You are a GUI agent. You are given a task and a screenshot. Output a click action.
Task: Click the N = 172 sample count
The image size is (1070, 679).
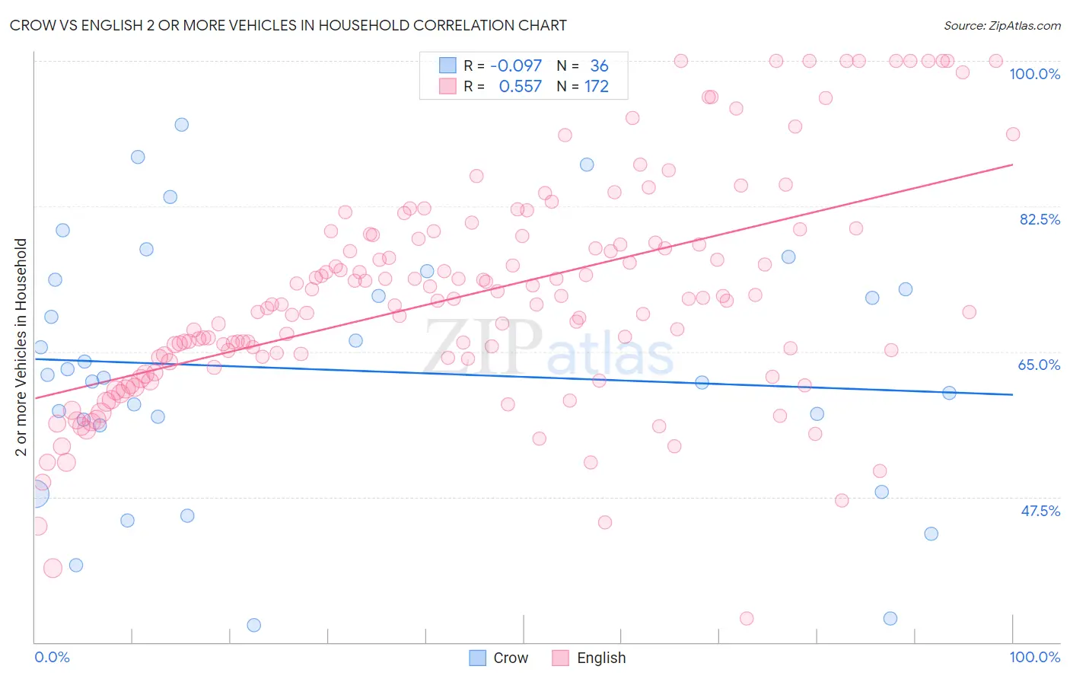click(x=583, y=86)
